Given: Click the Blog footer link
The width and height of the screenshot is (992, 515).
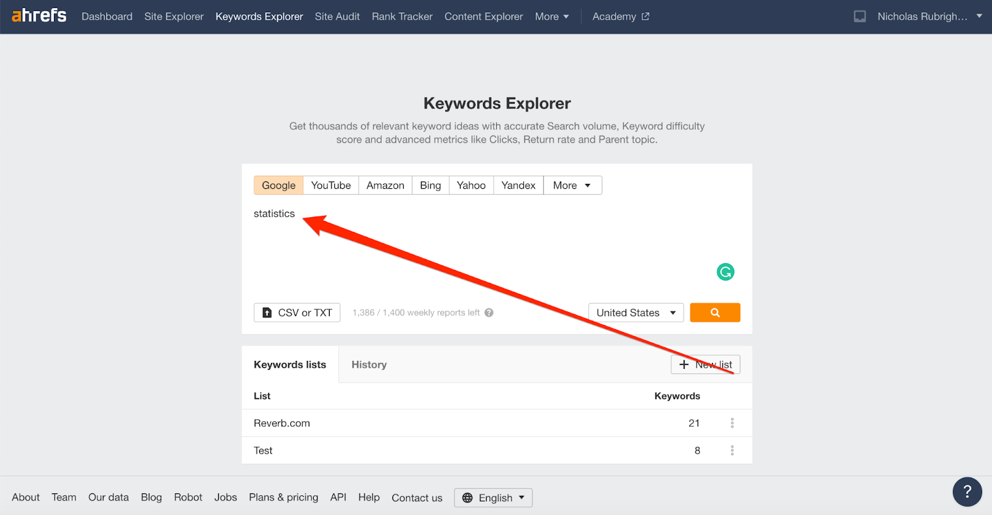Looking at the screenshot, I should (151, 497).
